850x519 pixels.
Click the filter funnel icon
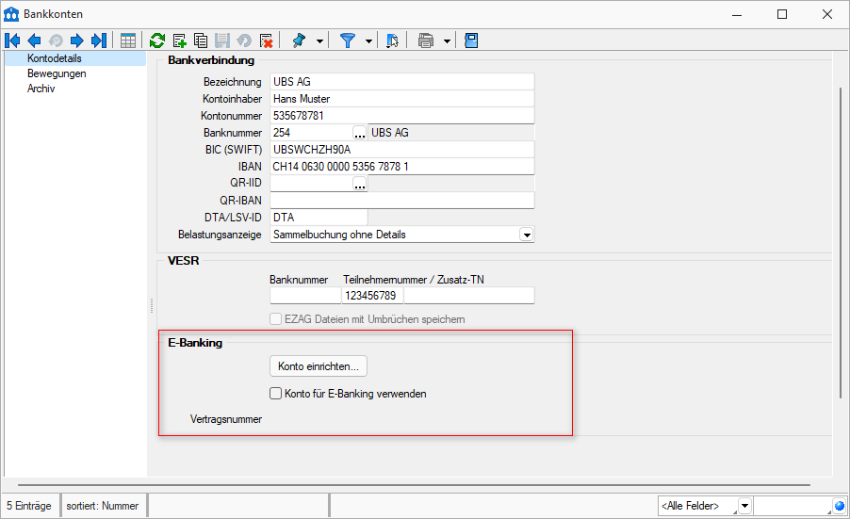click(348, 41)
